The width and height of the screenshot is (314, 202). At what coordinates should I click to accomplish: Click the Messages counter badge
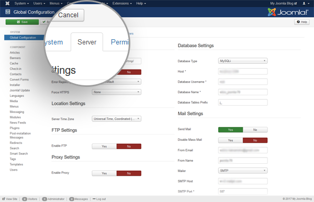72,199
